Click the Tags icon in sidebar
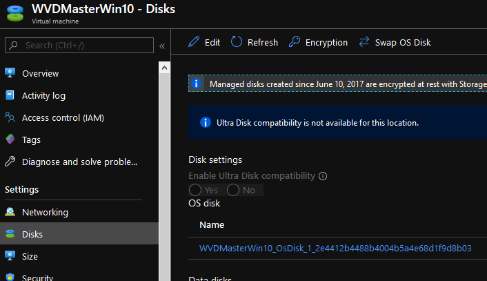The width and height of the screenshot is (487, 281). coord(10,139)
